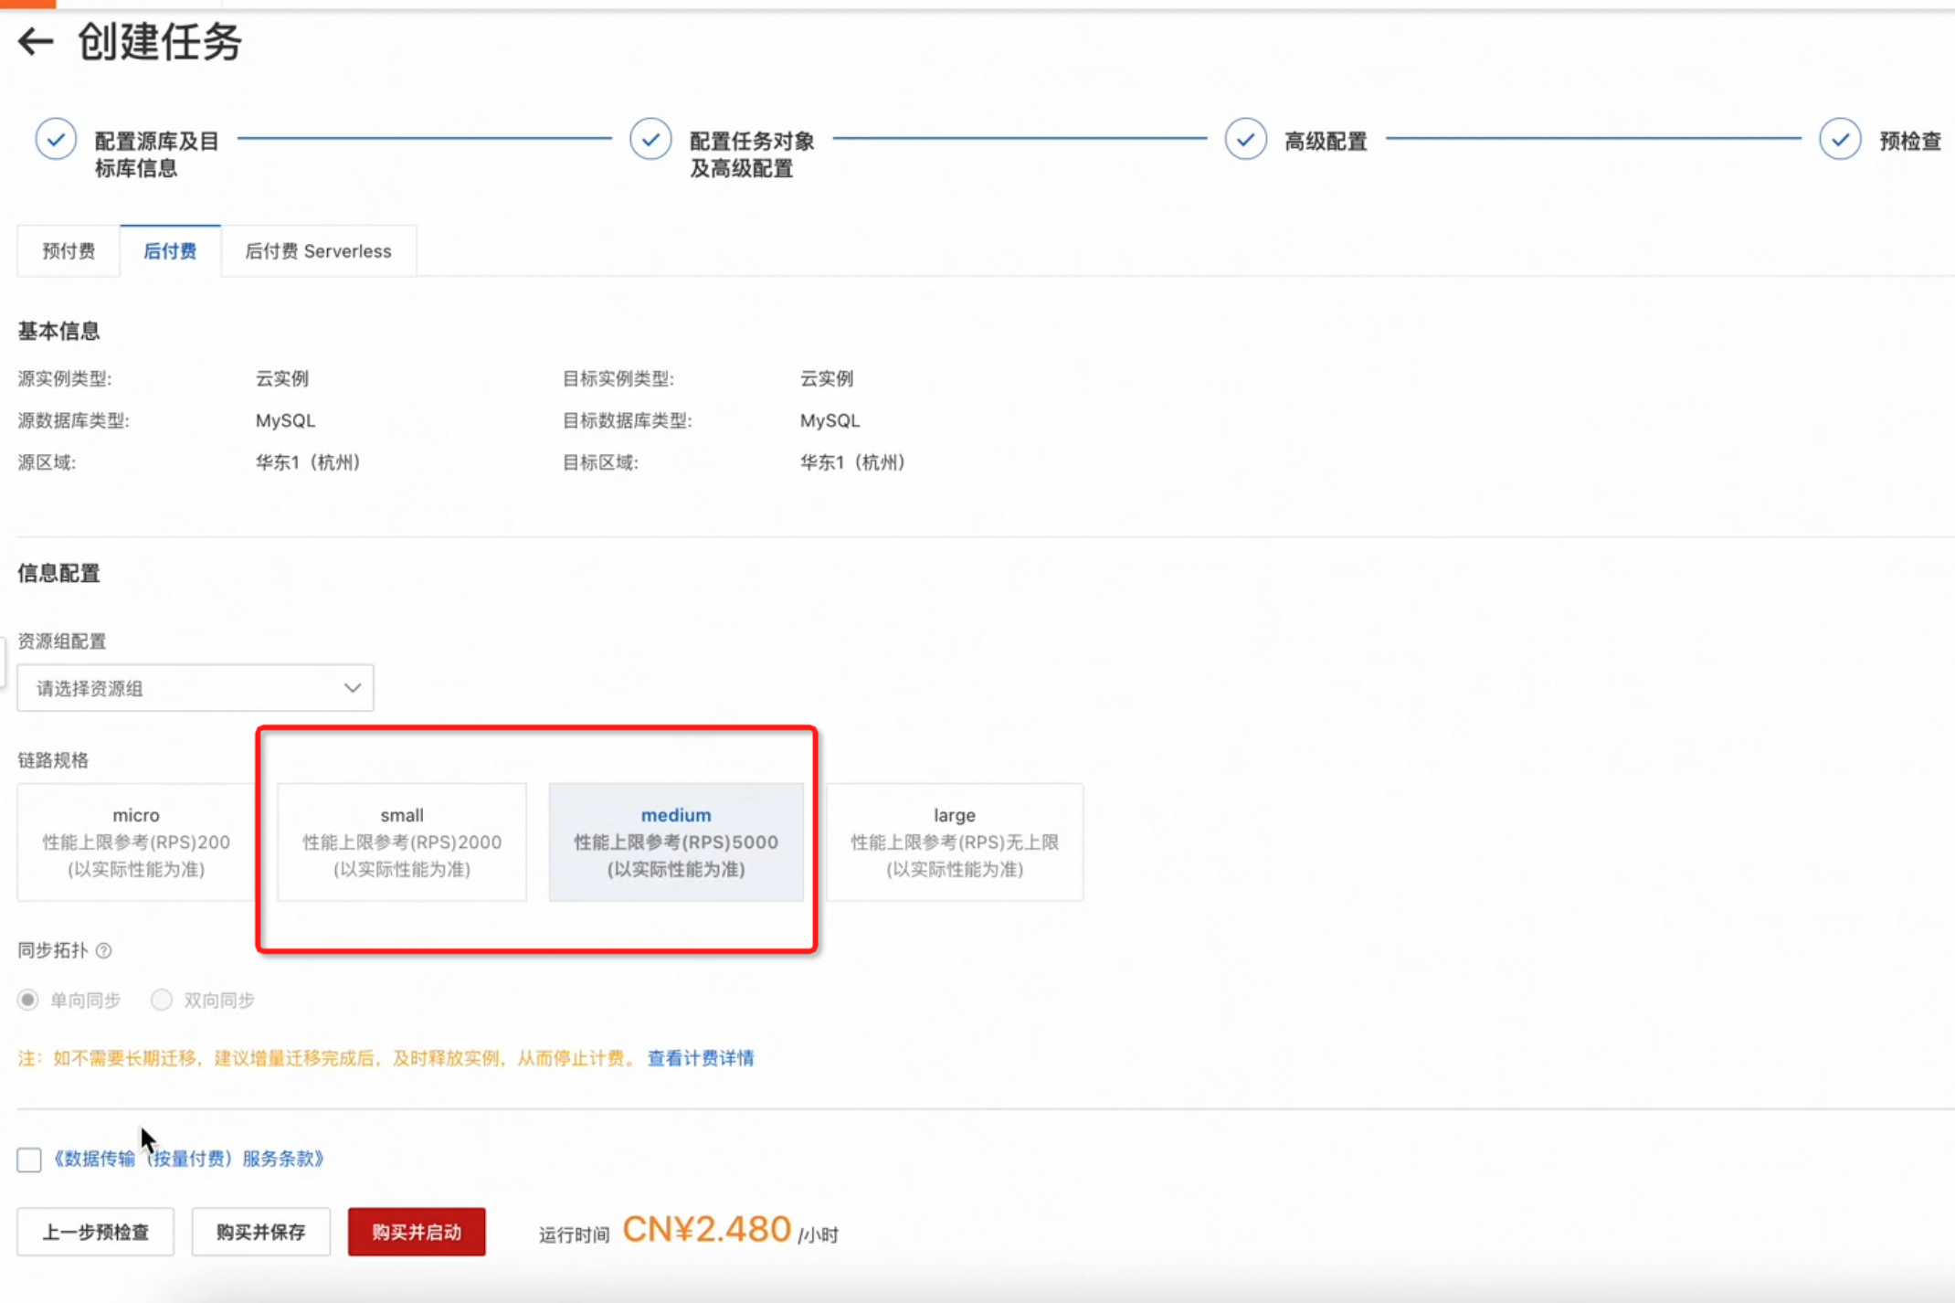The image size is (1955, 1303).
Task: Click the red 购买并启动 button
Action: [417, 1232]
